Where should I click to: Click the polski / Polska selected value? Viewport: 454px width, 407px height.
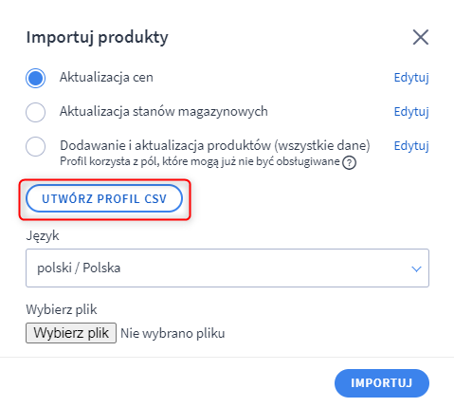(x=79, y=268)
